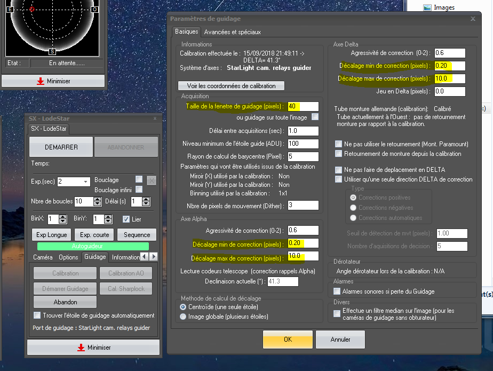
Task: Click the Exp. courte button
Action: 94,235
